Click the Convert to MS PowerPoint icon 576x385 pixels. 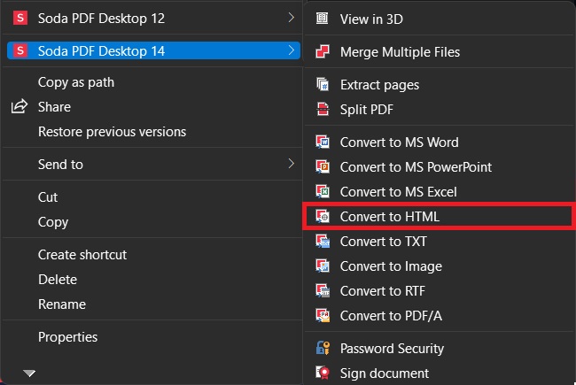pos(323,167)
